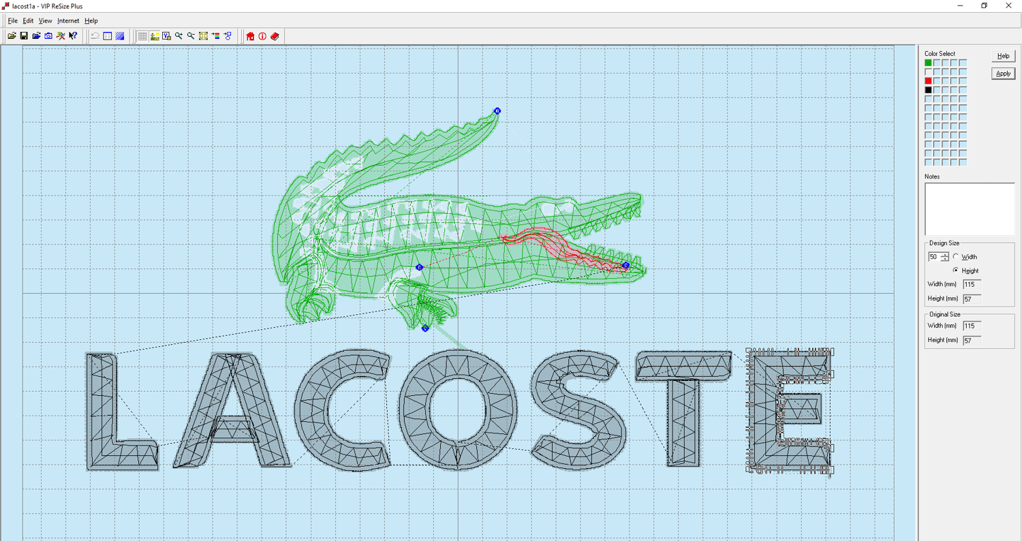The width and height of the screenshot is (1022, 541).
Task: Click the blue arrow-to-shapes toolbar icon
Action: point(228,36)
